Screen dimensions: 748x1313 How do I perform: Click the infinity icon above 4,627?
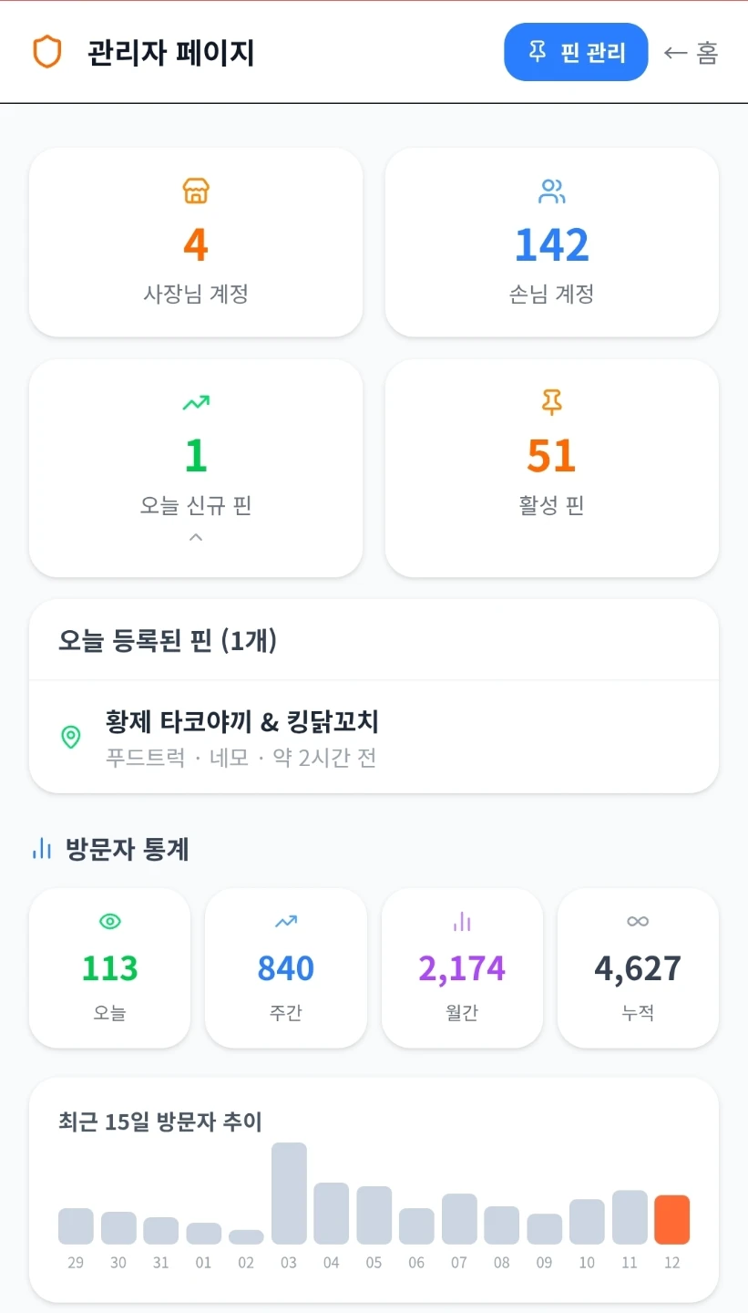tap(638, 922)
